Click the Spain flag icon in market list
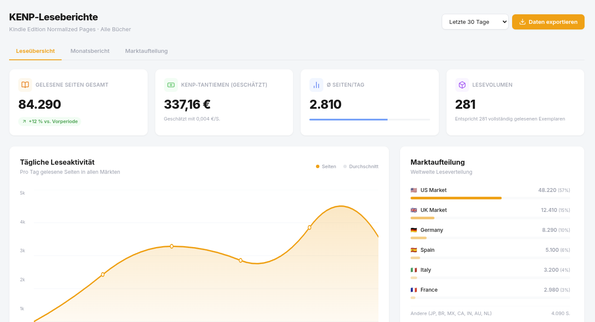 coord(414,250)
